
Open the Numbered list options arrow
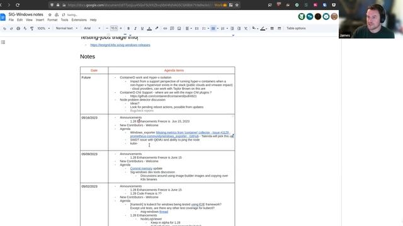(227, 28)
